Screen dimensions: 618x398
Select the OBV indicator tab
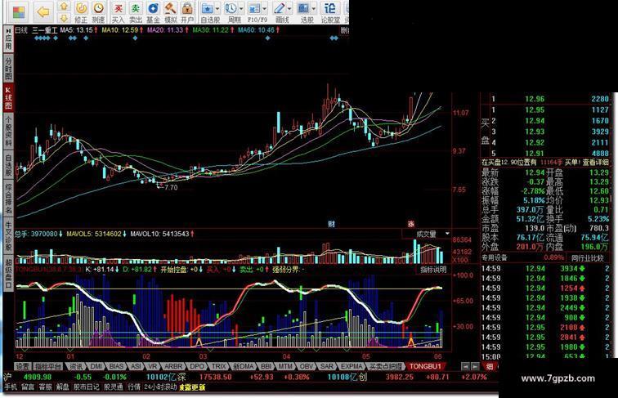pyautogui.click(x=307, y=366)
